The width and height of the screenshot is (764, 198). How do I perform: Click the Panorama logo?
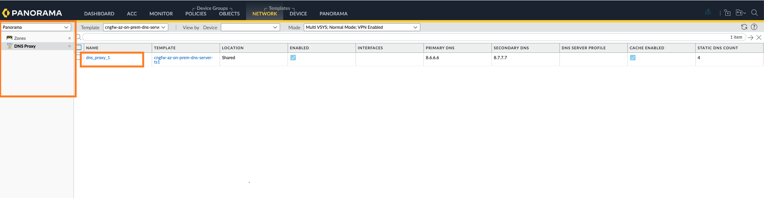(x=32, y=13)
